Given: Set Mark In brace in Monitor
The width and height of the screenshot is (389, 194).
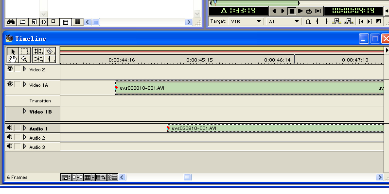Looking at the screenshot, I should [x=317, y=21].
